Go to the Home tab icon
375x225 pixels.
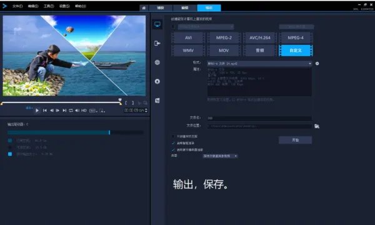pyautogui.click(x=144, y=8)
